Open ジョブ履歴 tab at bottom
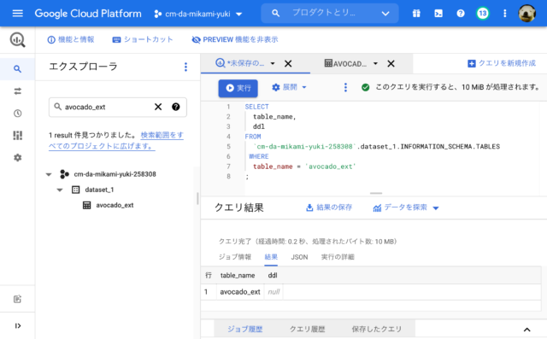The image size is (547, 339). click(x=245, y=329)
